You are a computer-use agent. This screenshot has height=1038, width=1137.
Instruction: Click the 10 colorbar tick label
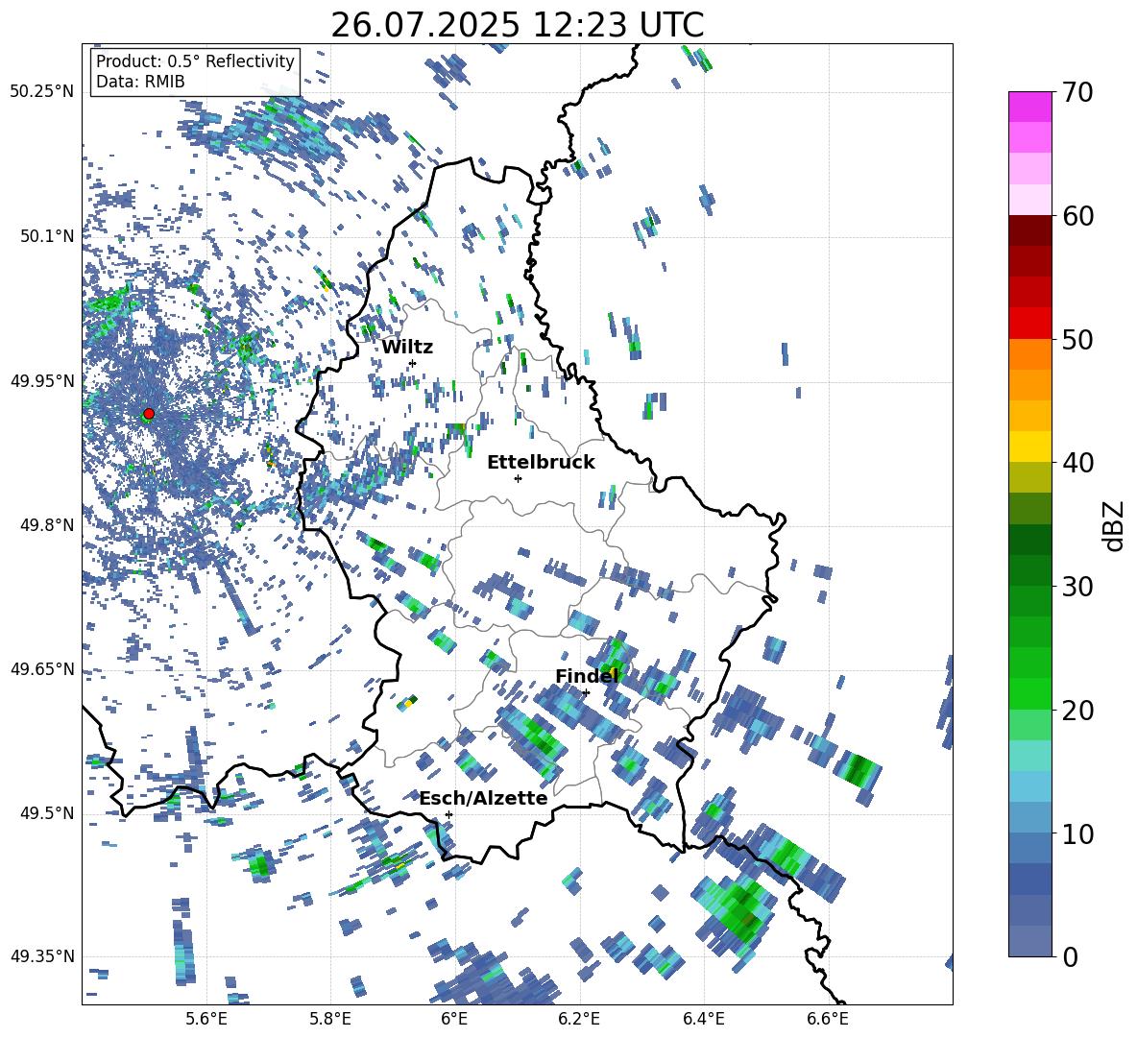[x=1077, y=833]
